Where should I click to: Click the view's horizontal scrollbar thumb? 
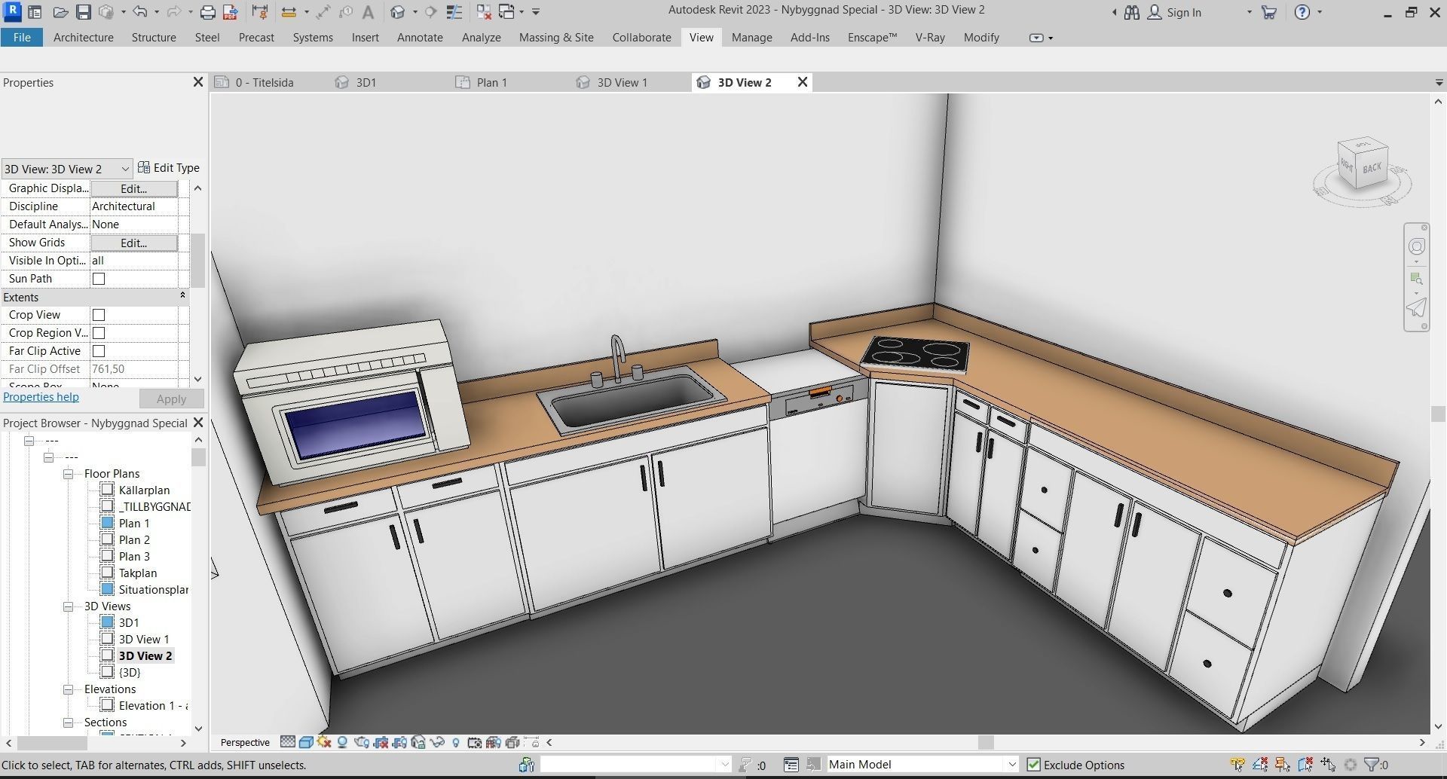coord(985,742)
